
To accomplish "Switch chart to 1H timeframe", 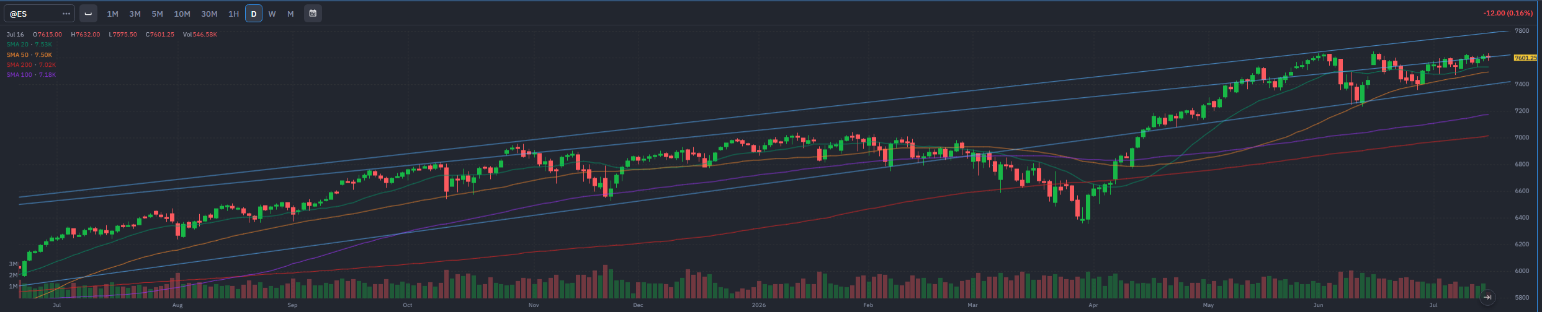I will (x=233, y=14).
